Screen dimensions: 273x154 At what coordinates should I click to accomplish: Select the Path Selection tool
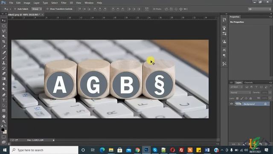coord(4,106)
